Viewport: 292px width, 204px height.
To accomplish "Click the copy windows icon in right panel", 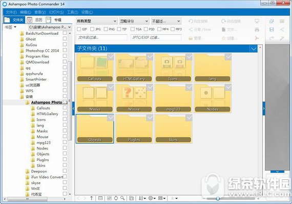I will [272, 21].
